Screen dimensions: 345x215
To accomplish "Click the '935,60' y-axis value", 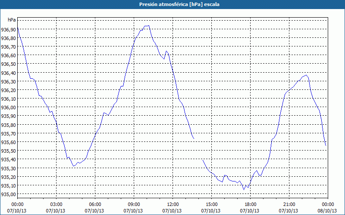I will point(8,142).
